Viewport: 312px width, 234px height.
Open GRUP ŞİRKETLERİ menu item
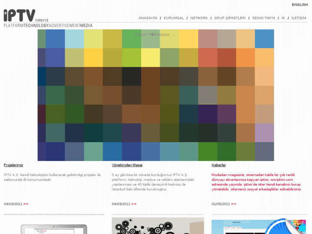(x=230, y=18)
